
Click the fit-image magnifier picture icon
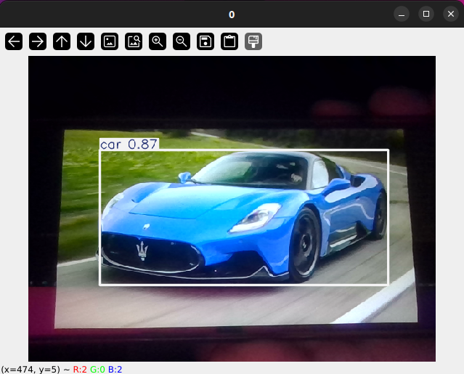point(134,41)
